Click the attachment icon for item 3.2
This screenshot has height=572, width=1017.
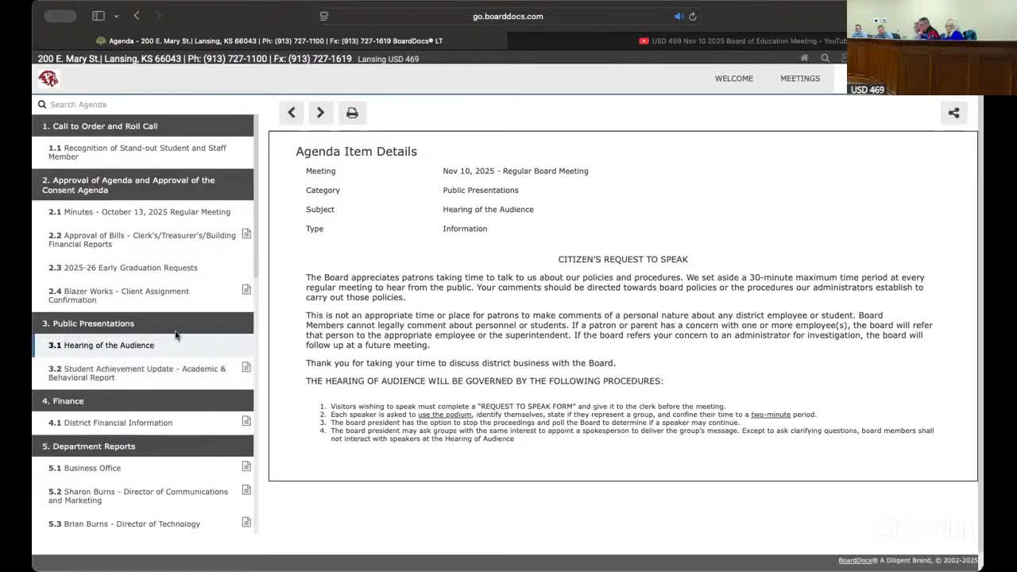[246, 367]
